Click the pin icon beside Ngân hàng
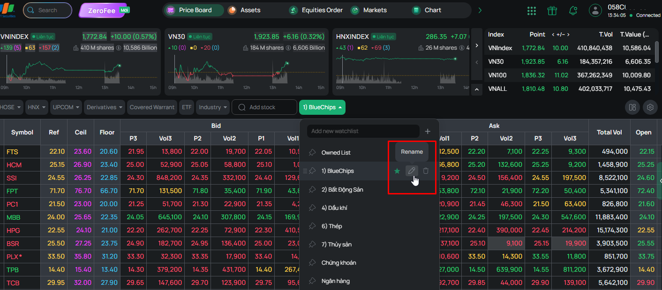The height and width of the screenshot is (290, 662). [x=312, y=281]
